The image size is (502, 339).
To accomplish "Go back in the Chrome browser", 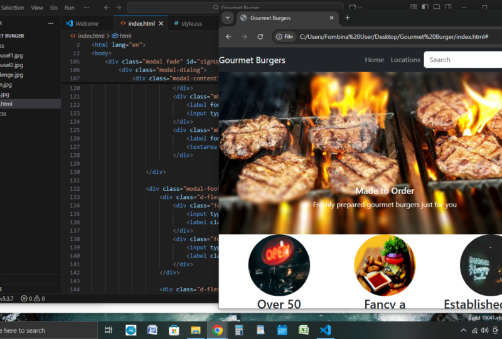I will (x=228, y=37).
